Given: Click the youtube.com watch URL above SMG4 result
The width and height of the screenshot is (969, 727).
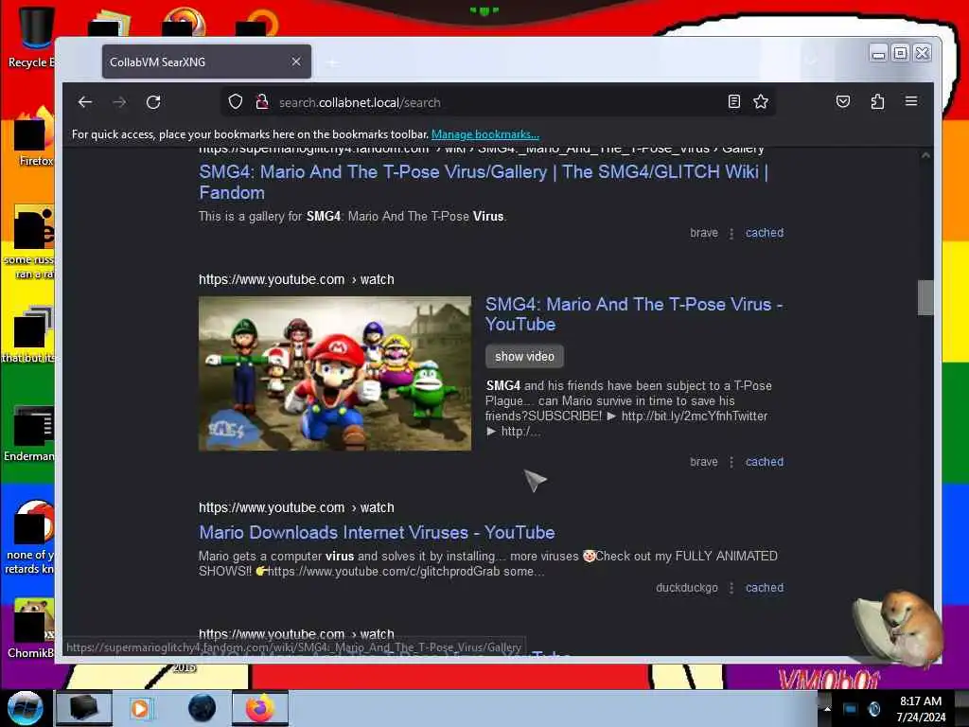Looking at the screenshot, I should pyautogui.click(x=296, y=279).
